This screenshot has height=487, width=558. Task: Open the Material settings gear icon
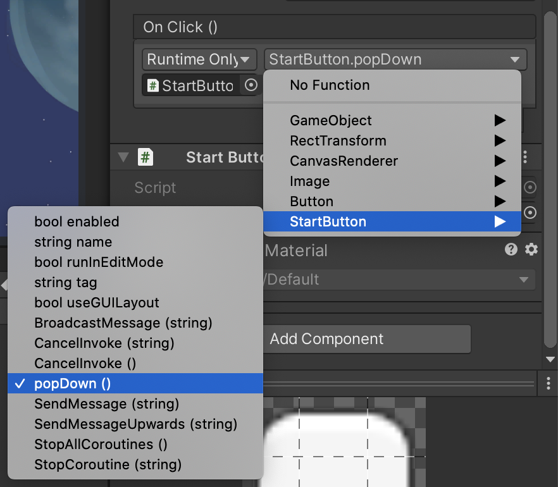click(x=531, y=250)
